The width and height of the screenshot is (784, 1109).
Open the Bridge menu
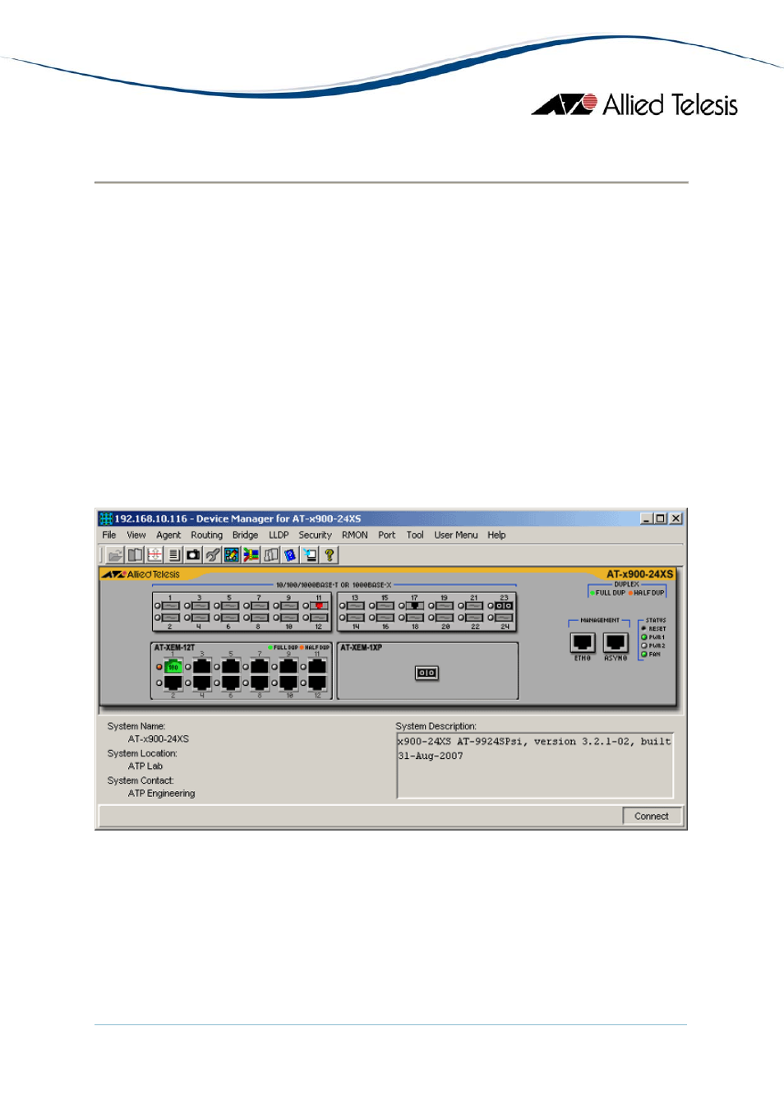click(x=245, y=535)
